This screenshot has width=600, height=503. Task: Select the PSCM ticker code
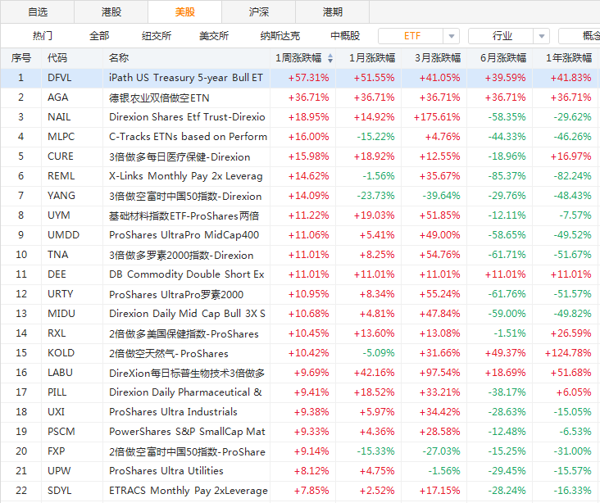[61, 432]
